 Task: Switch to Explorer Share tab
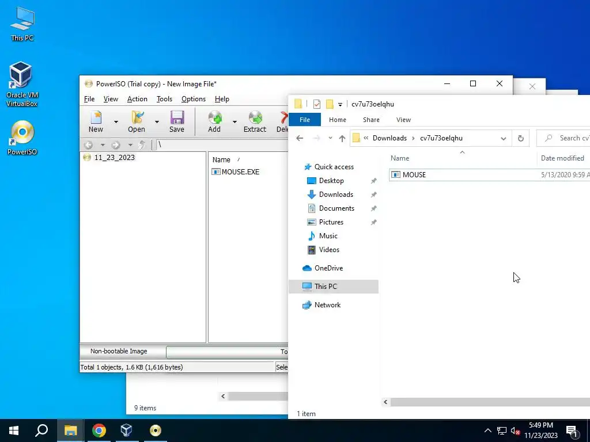[371, 120]
